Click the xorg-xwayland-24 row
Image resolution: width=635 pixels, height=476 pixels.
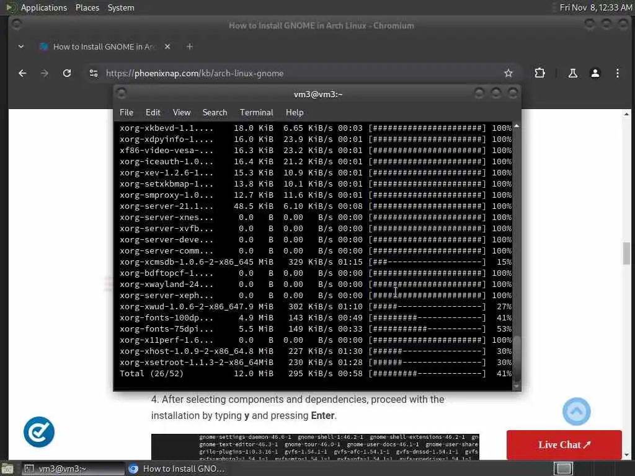(x=316, y=284)
